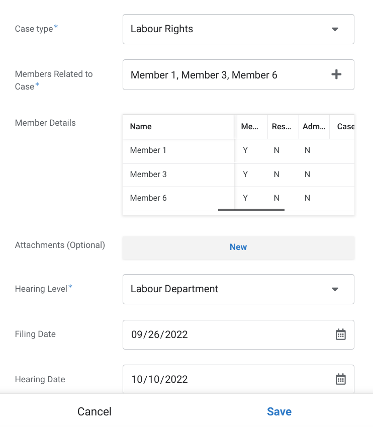Viewport: 373px width, 427px height.
Task: Add members with the plus icon
Action: coord(336,74)
